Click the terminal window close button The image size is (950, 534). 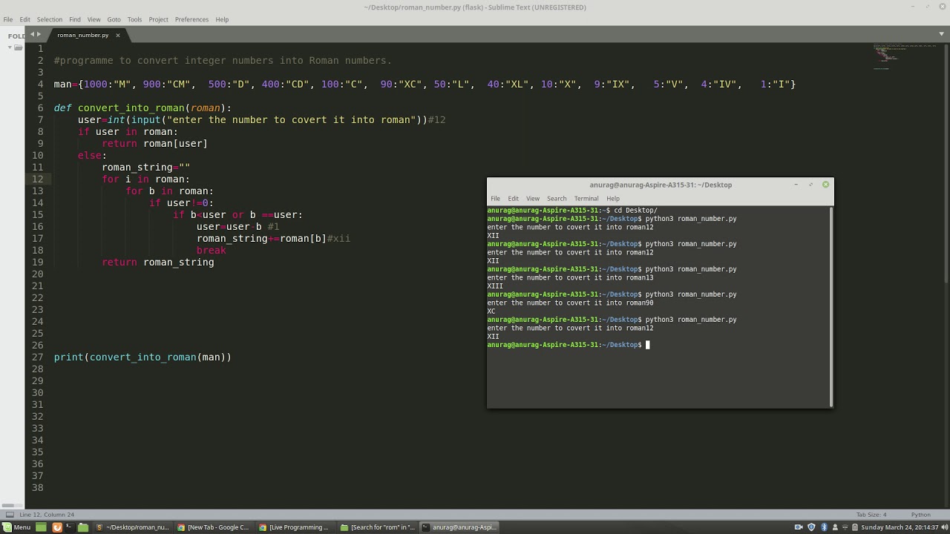click(x=825, y=185)
